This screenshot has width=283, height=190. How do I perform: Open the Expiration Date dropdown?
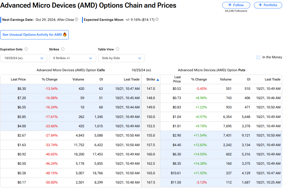pyautogui.click(x=24, y=58)
